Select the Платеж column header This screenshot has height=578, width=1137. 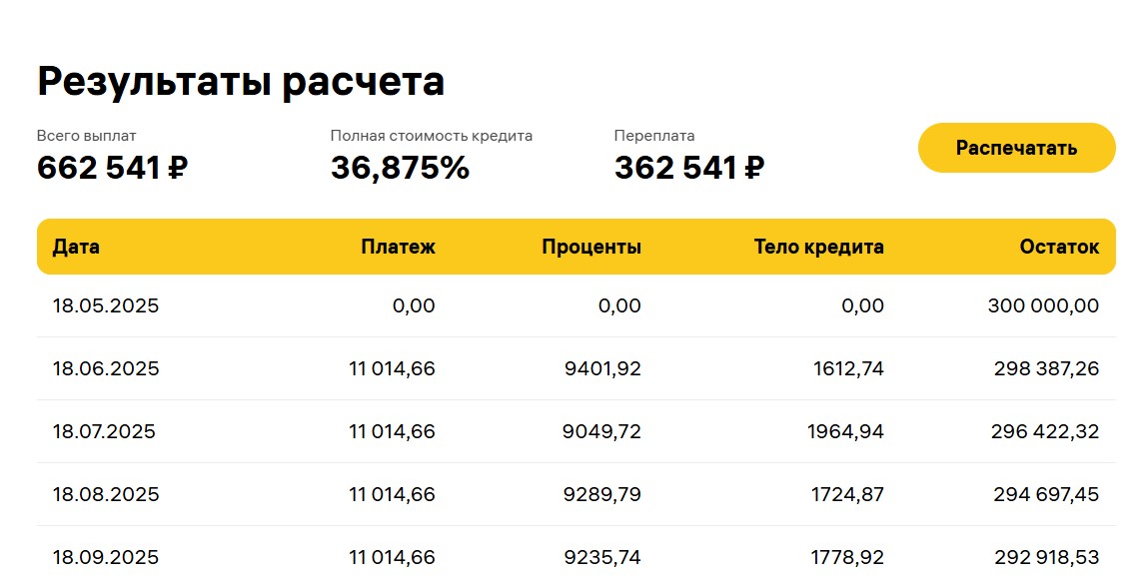[398, 247]
